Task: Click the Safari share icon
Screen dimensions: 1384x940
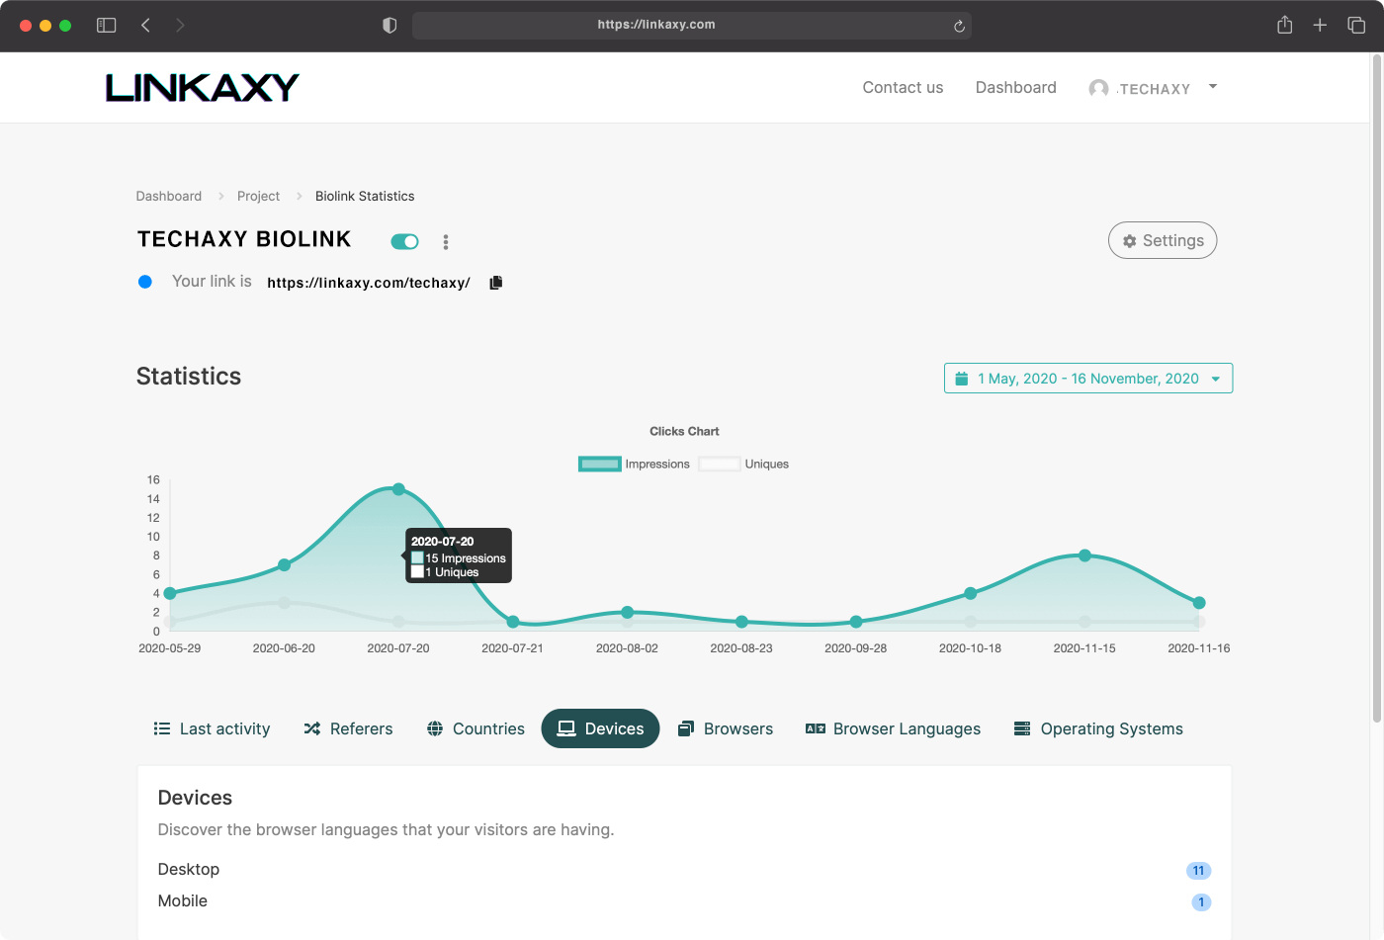Action: click(x=1284, y=25)
